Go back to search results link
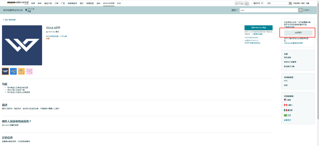 tap(9, 20)
